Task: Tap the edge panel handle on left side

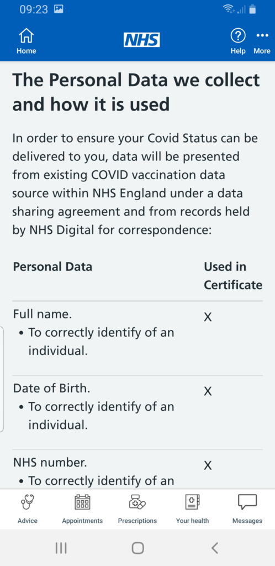Action: pos(2,379)
